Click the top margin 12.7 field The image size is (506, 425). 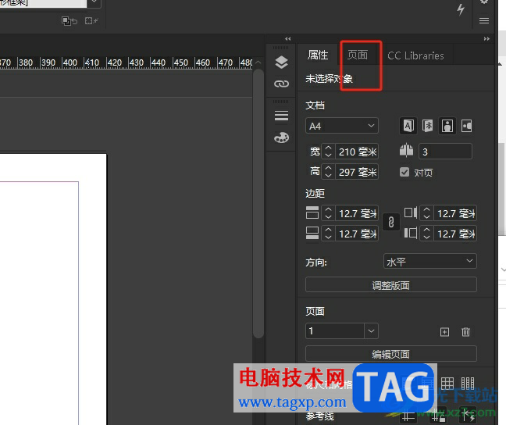pos(357,213)
